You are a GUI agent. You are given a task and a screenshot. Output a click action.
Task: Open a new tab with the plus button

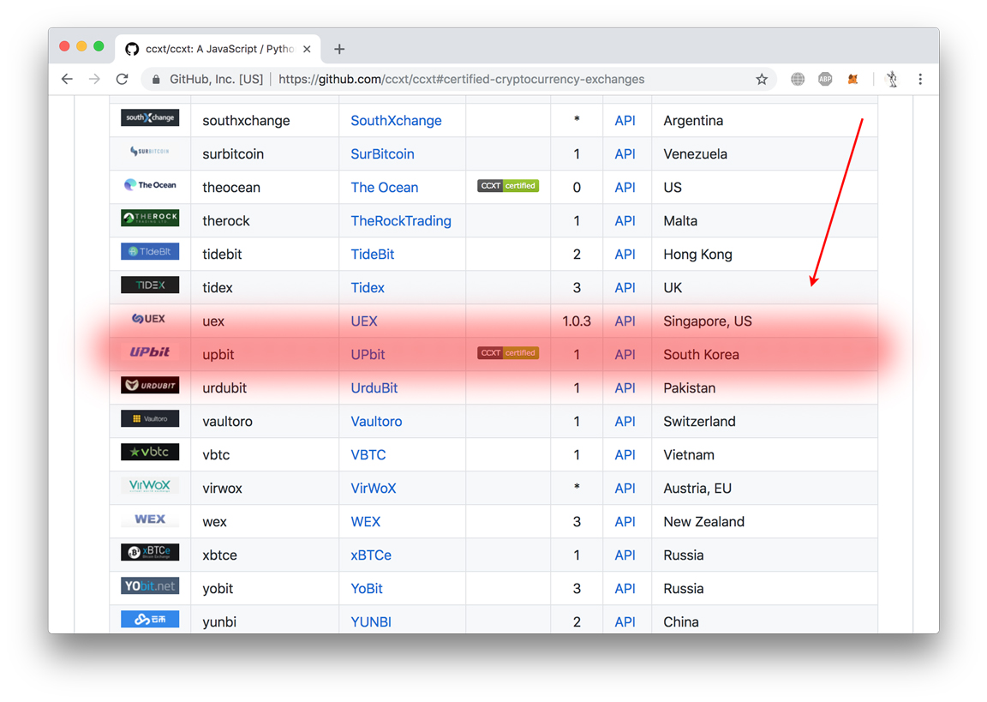(x=339, y=49)
